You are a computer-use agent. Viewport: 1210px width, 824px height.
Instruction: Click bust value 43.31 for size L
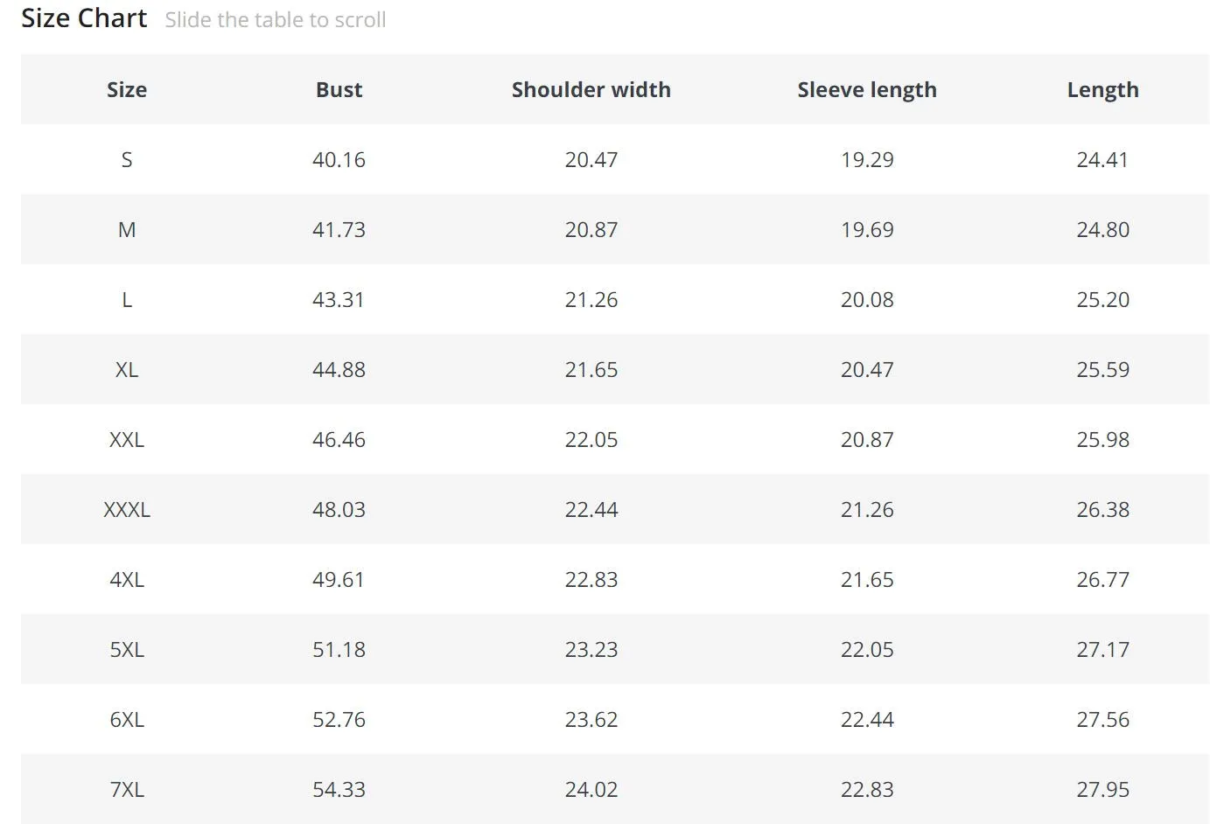coord(339,299)
